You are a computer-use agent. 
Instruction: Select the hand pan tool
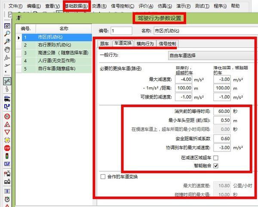(7, 49)
